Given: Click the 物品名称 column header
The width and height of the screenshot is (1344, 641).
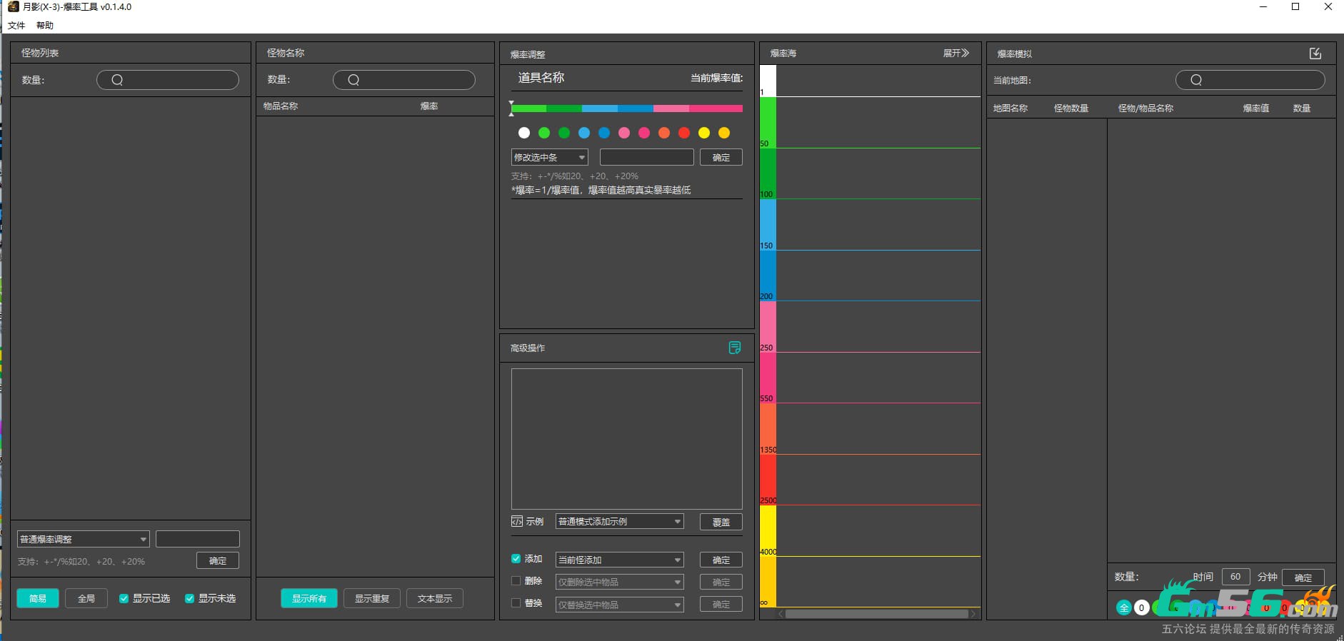Looking at the screenshot, I should click(x=281, y=106).
